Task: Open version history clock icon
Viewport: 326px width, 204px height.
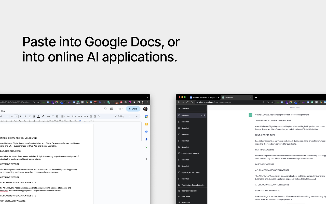Action: 105,109
